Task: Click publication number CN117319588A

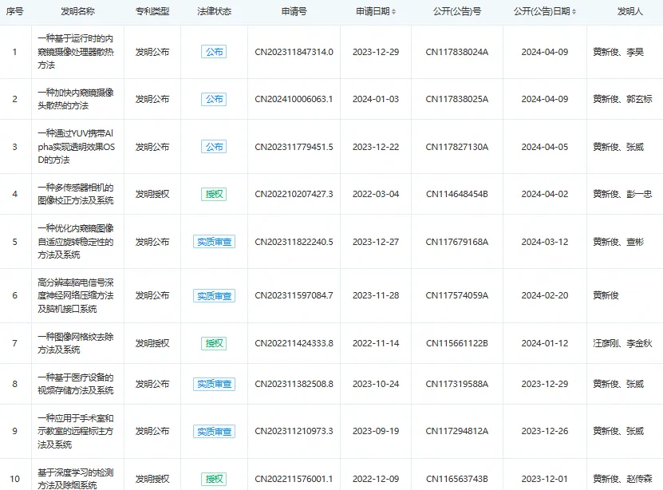Action: coord(457,384)
